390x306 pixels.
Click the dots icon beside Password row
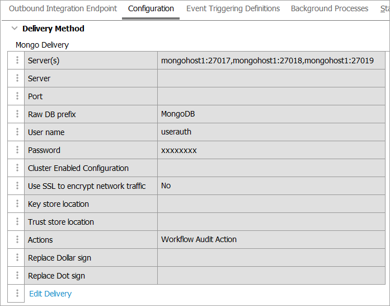coord(17,150)
